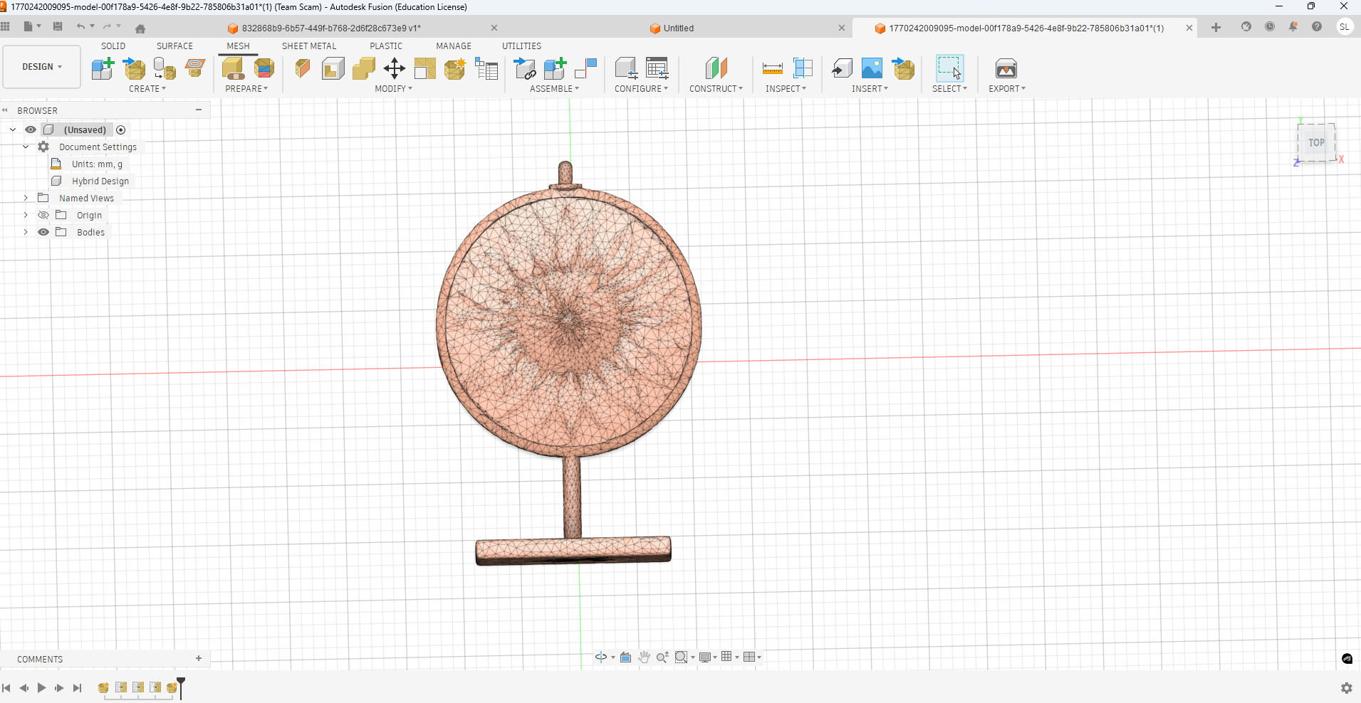The height and width of the screenshot is (703, 1361).
Task: Click the Configure Model icon
Action: [626, 68]
